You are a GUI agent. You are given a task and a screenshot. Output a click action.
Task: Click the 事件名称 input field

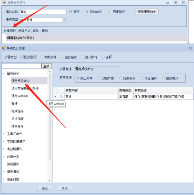pyautogui.click(x=43, y=12)
